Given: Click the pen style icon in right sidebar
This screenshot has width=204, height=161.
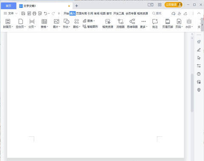Looking at the screenshot, I should [x=199, y=50].
